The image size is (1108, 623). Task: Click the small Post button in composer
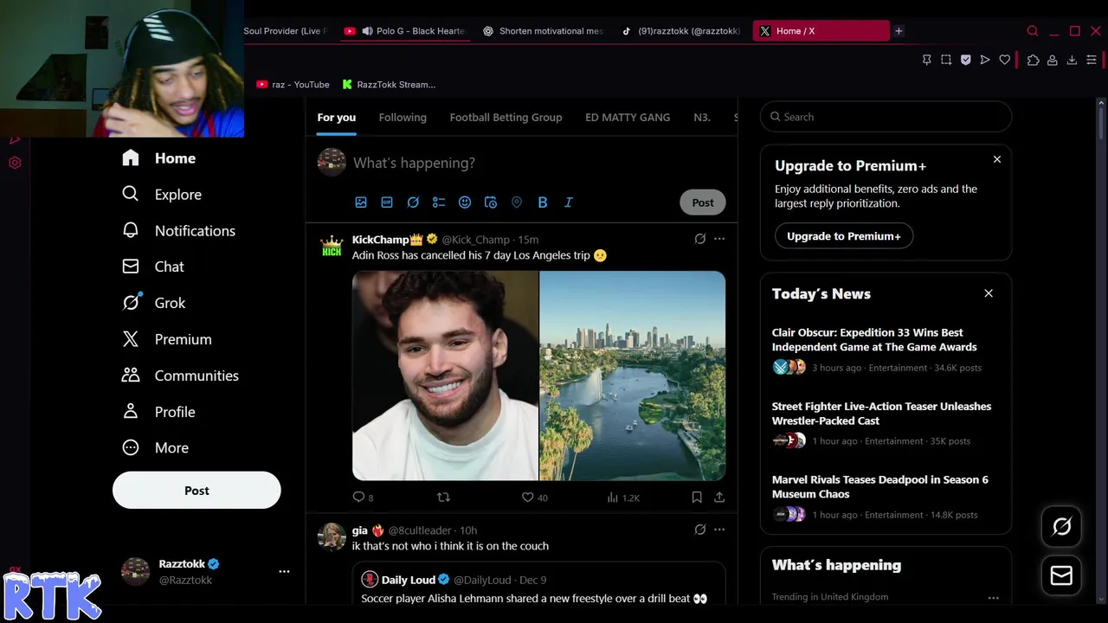703,202
